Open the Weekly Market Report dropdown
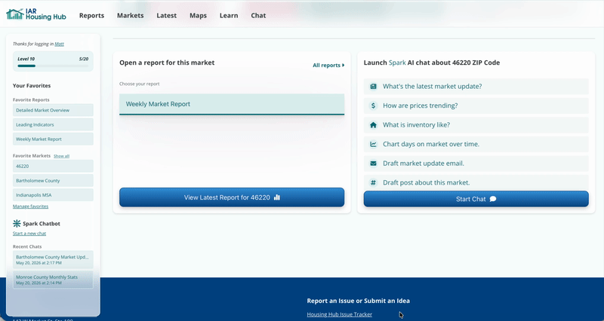Viewport: 604px width, 321px height. (x=232, y=104)
